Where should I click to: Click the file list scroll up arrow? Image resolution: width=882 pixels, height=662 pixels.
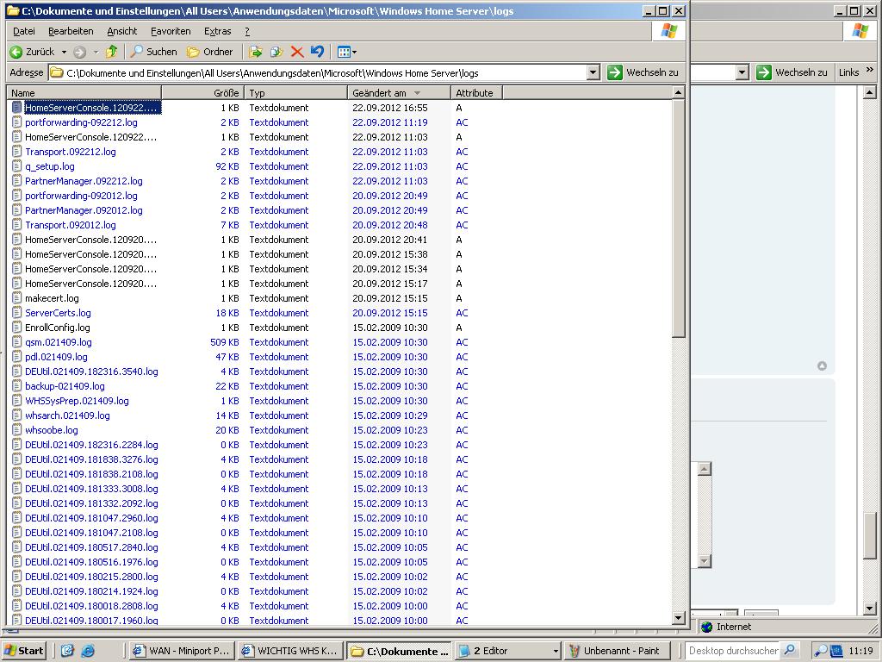click(x=679, y=93)
